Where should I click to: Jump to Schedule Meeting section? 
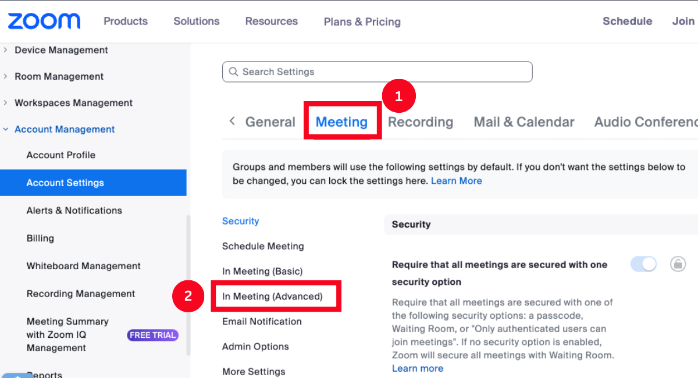(263, 246)
